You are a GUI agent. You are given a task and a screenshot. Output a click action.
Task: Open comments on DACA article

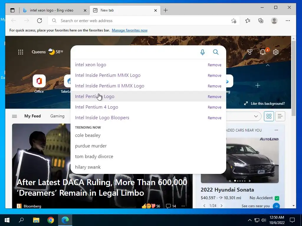click(x=171, y=206)
